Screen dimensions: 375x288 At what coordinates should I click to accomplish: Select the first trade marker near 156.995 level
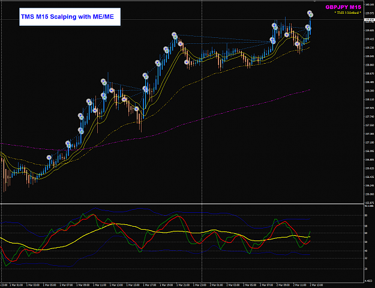coord(49,158)
